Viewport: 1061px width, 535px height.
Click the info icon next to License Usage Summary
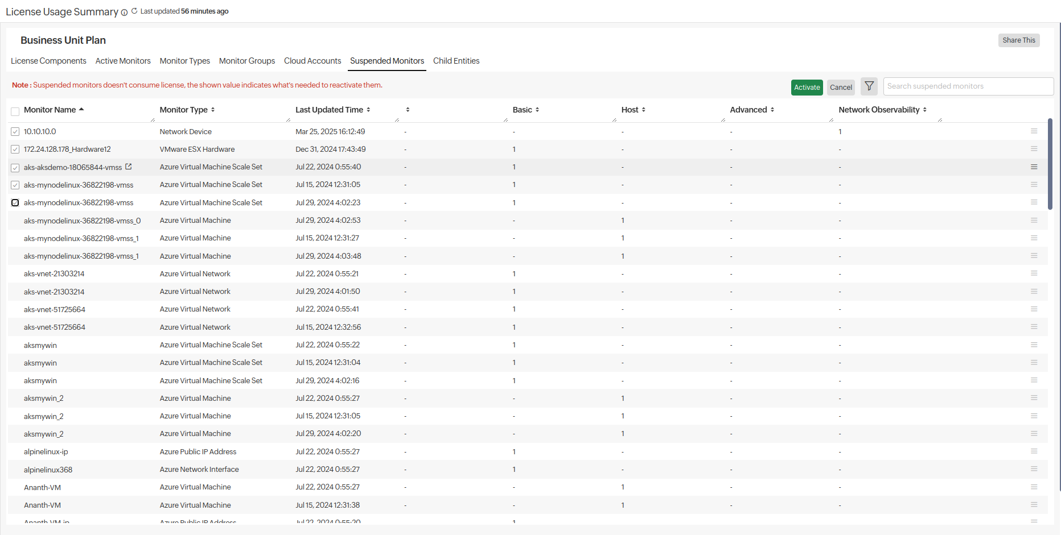124,13
